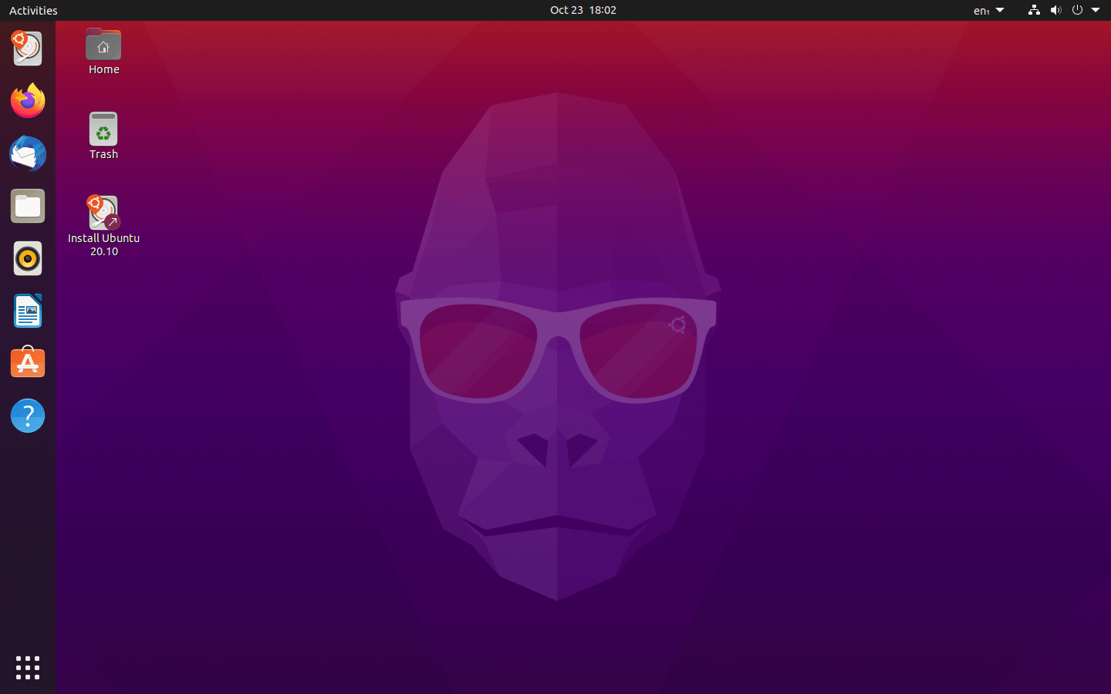Open the Files manager in the dock
Screen dimensions: 1111x694
point(28,206)
